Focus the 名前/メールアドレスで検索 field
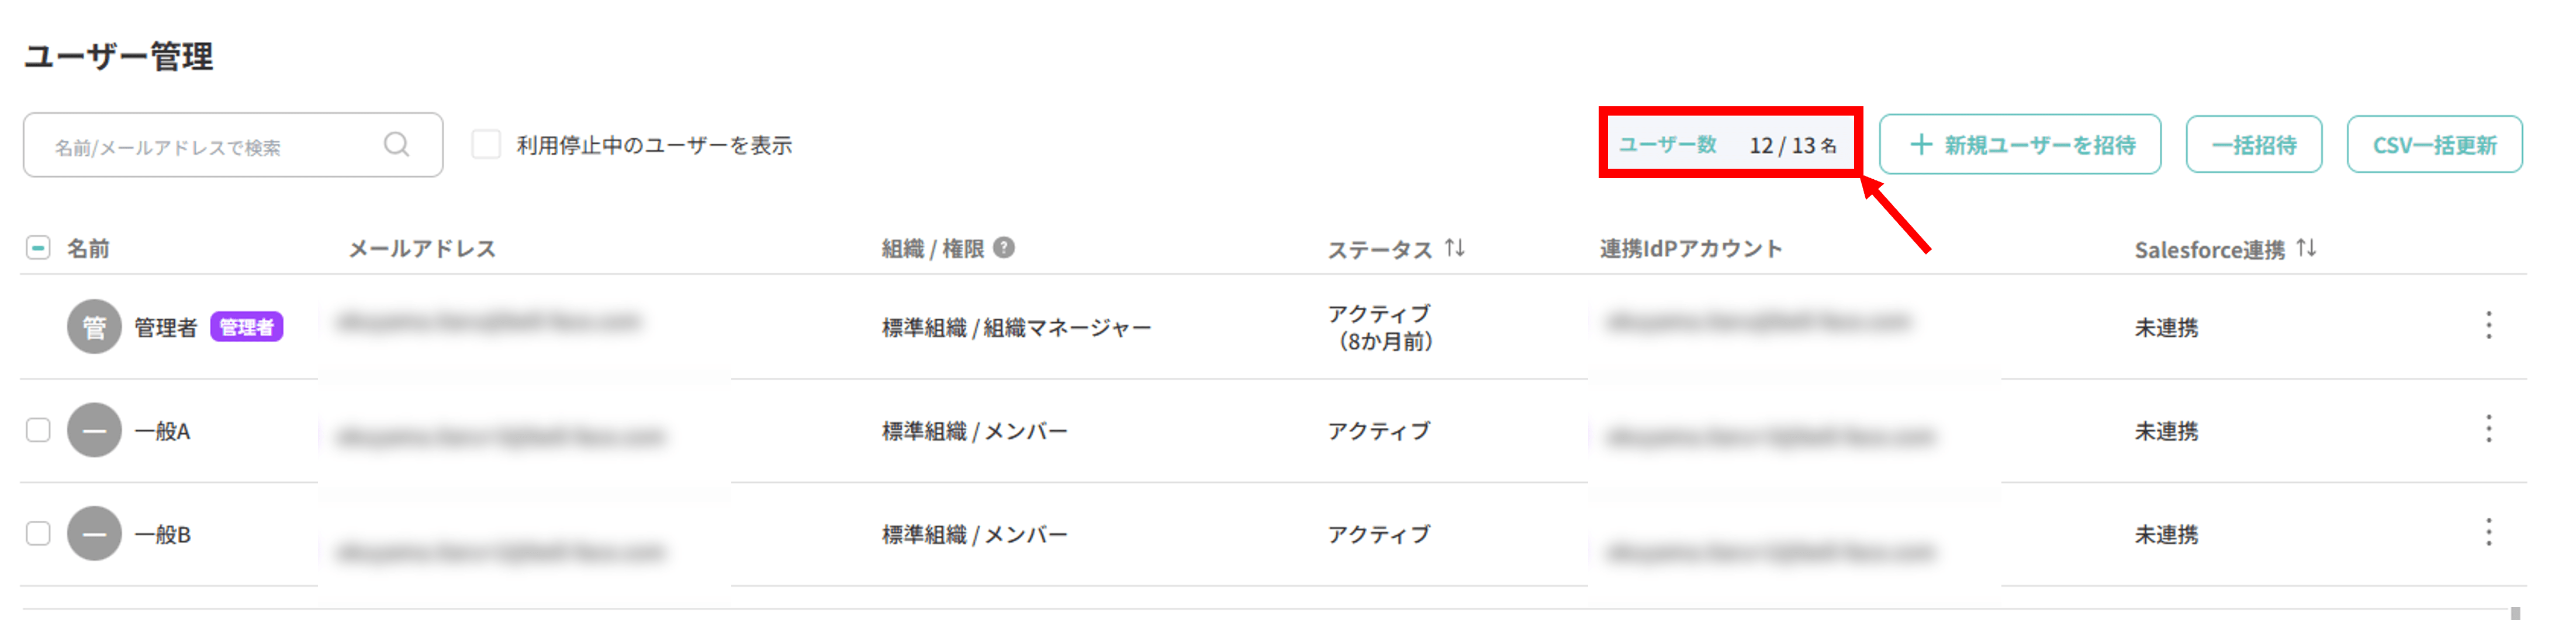This screenshot has height=620, width=2576. pos(210,146)
